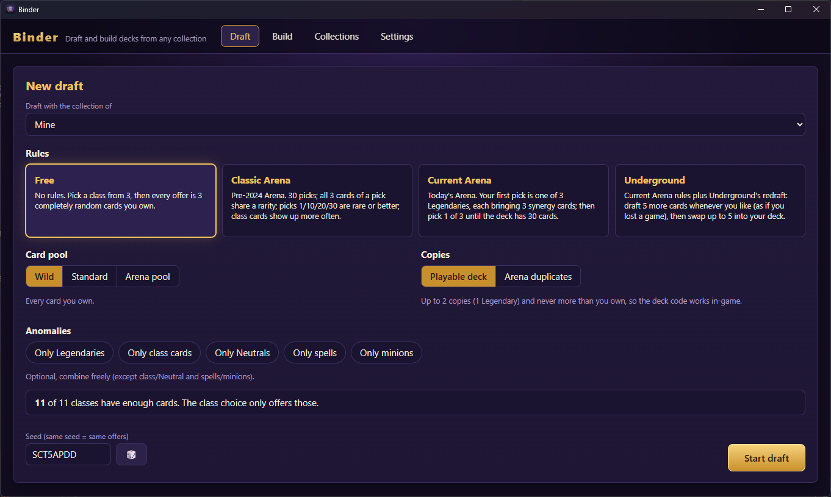Viewport: 831px width, 497px height.
Task: Click the Binder logo text
Action: coord(36,37)
